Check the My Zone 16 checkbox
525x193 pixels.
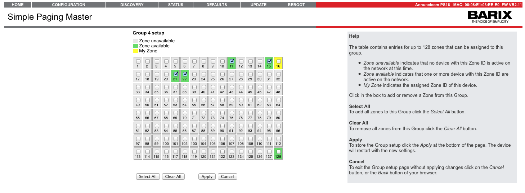[x=278, y=61]
